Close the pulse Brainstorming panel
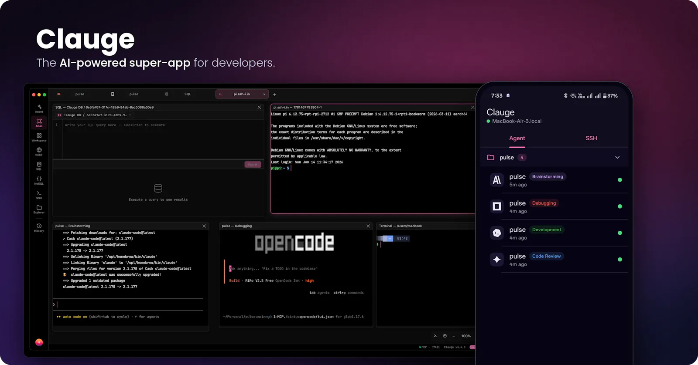Screen dimensions: 698x365 (x=204, y=226)
